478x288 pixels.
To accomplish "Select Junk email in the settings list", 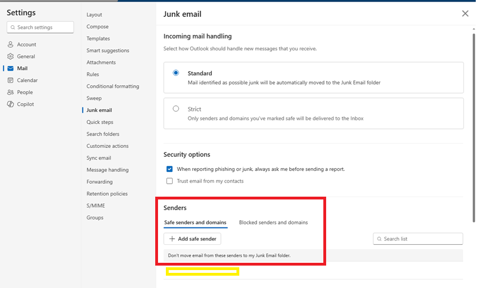I will [99, 110].
